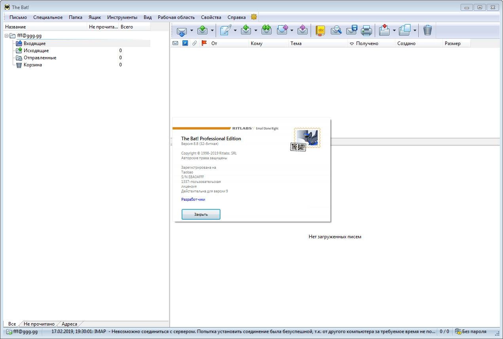Open the Письмо menu
Image resolution: width=503 pixels, height=339 pixels.
tap(18, 17)
